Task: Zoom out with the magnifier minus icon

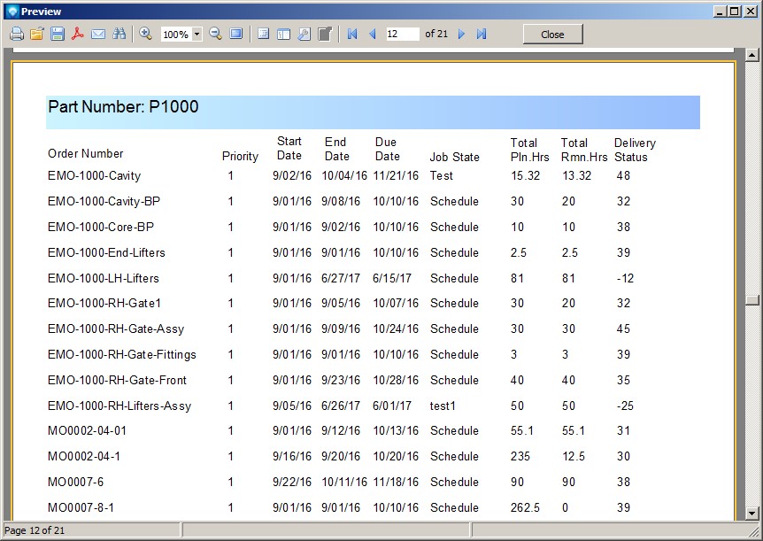Action: 215,34
